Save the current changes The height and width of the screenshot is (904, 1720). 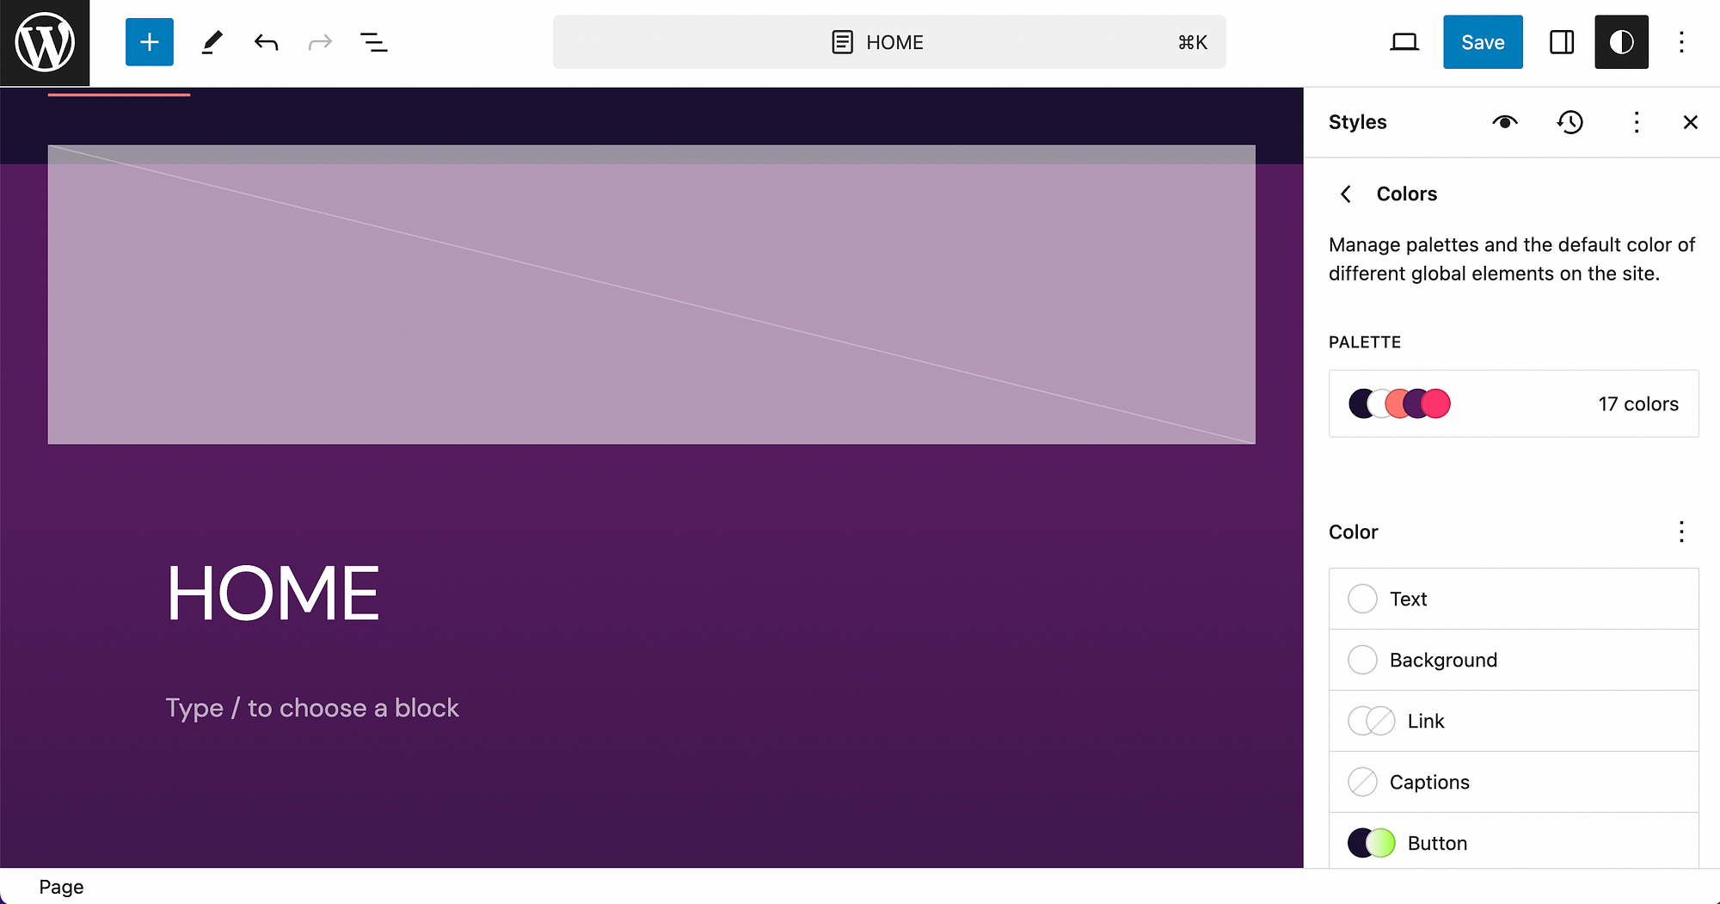pyautogui.click(x=1482, y=41)
